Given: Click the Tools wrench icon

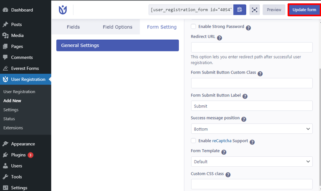Looking at the screenshot, I should tap(5, 177).
